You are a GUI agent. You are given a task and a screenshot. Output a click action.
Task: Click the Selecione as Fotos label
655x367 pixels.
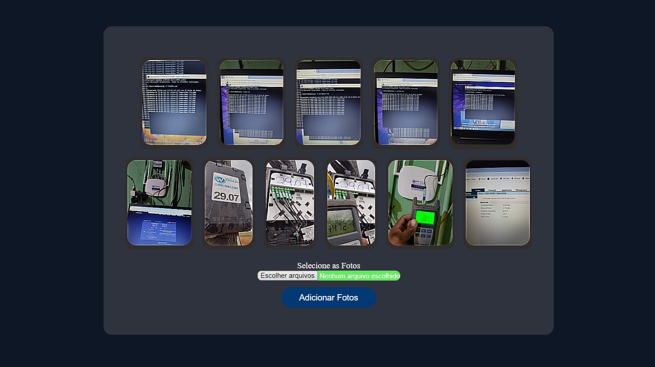tap(328, 266)
